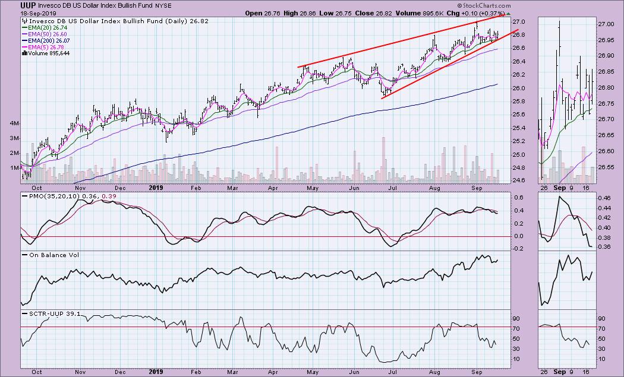624x377 pixels.
Task: Click the 0.36 label on the zoomed PMO axis
Action: (x=604, y=247)
